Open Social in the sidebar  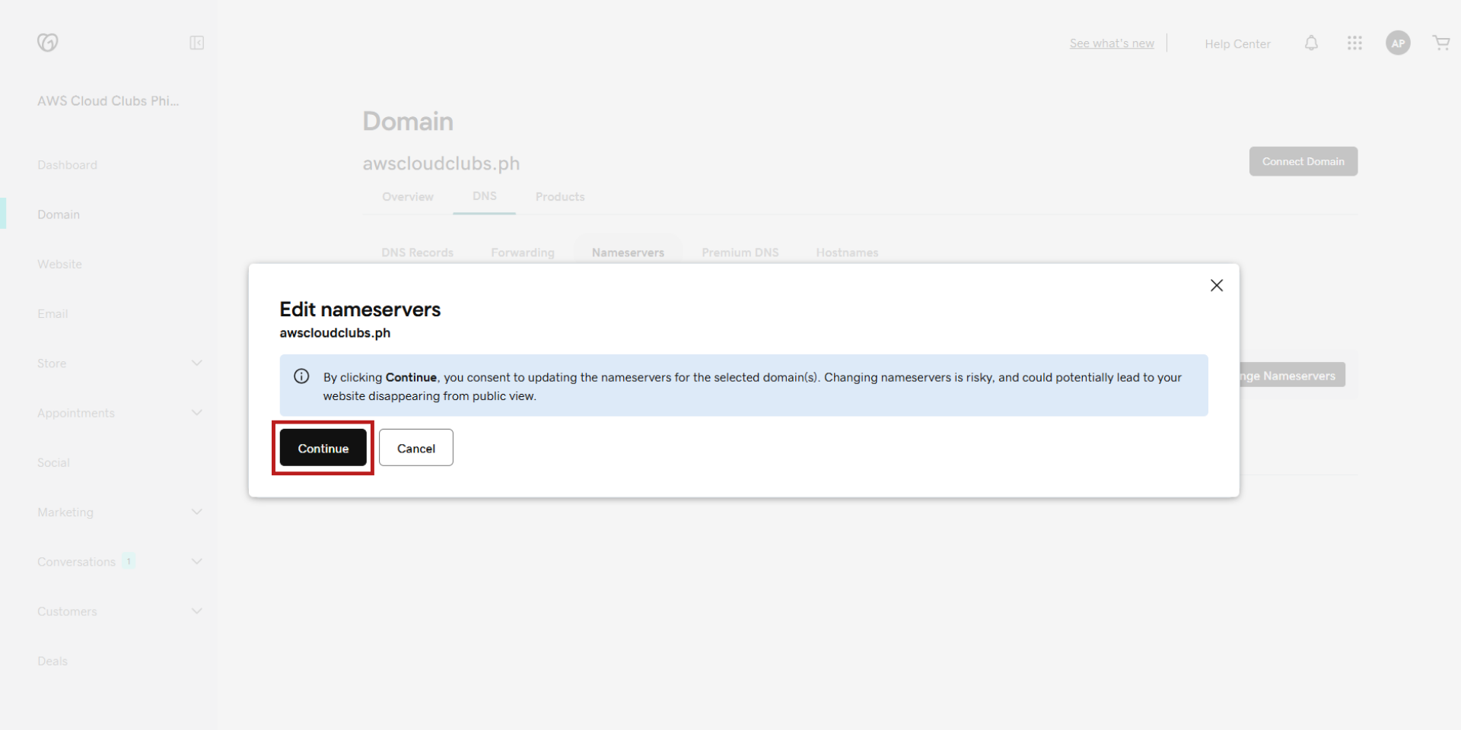(53, 462)
